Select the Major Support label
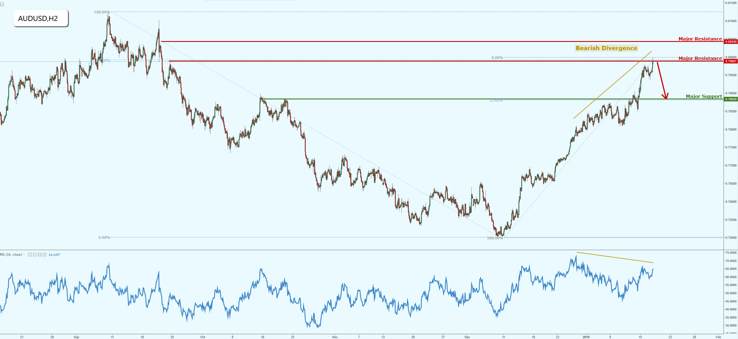 (x=704, y=97)
